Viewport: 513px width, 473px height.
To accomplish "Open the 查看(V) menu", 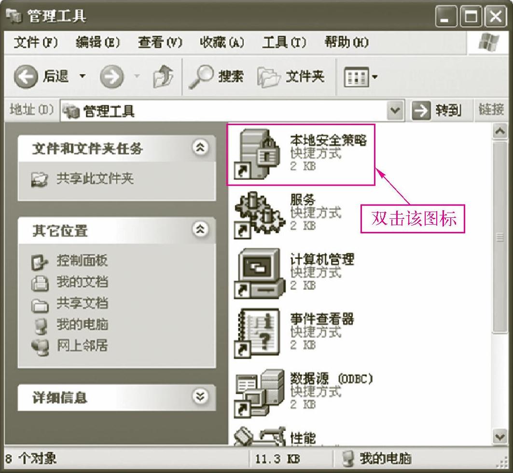I will (160, 42).
